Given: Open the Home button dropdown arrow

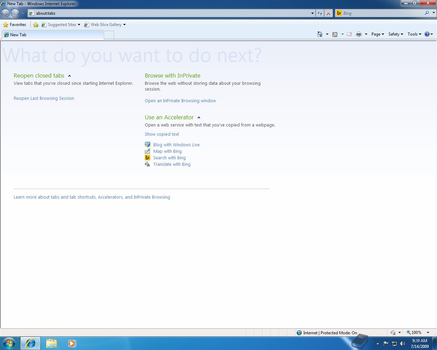Looking at the screenshot, I should point(327,34).
